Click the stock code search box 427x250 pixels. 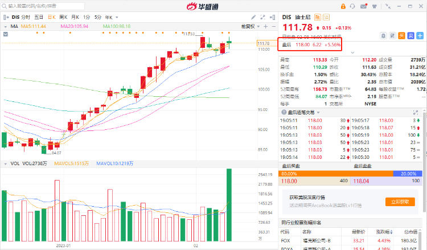(x=43, y=6)
